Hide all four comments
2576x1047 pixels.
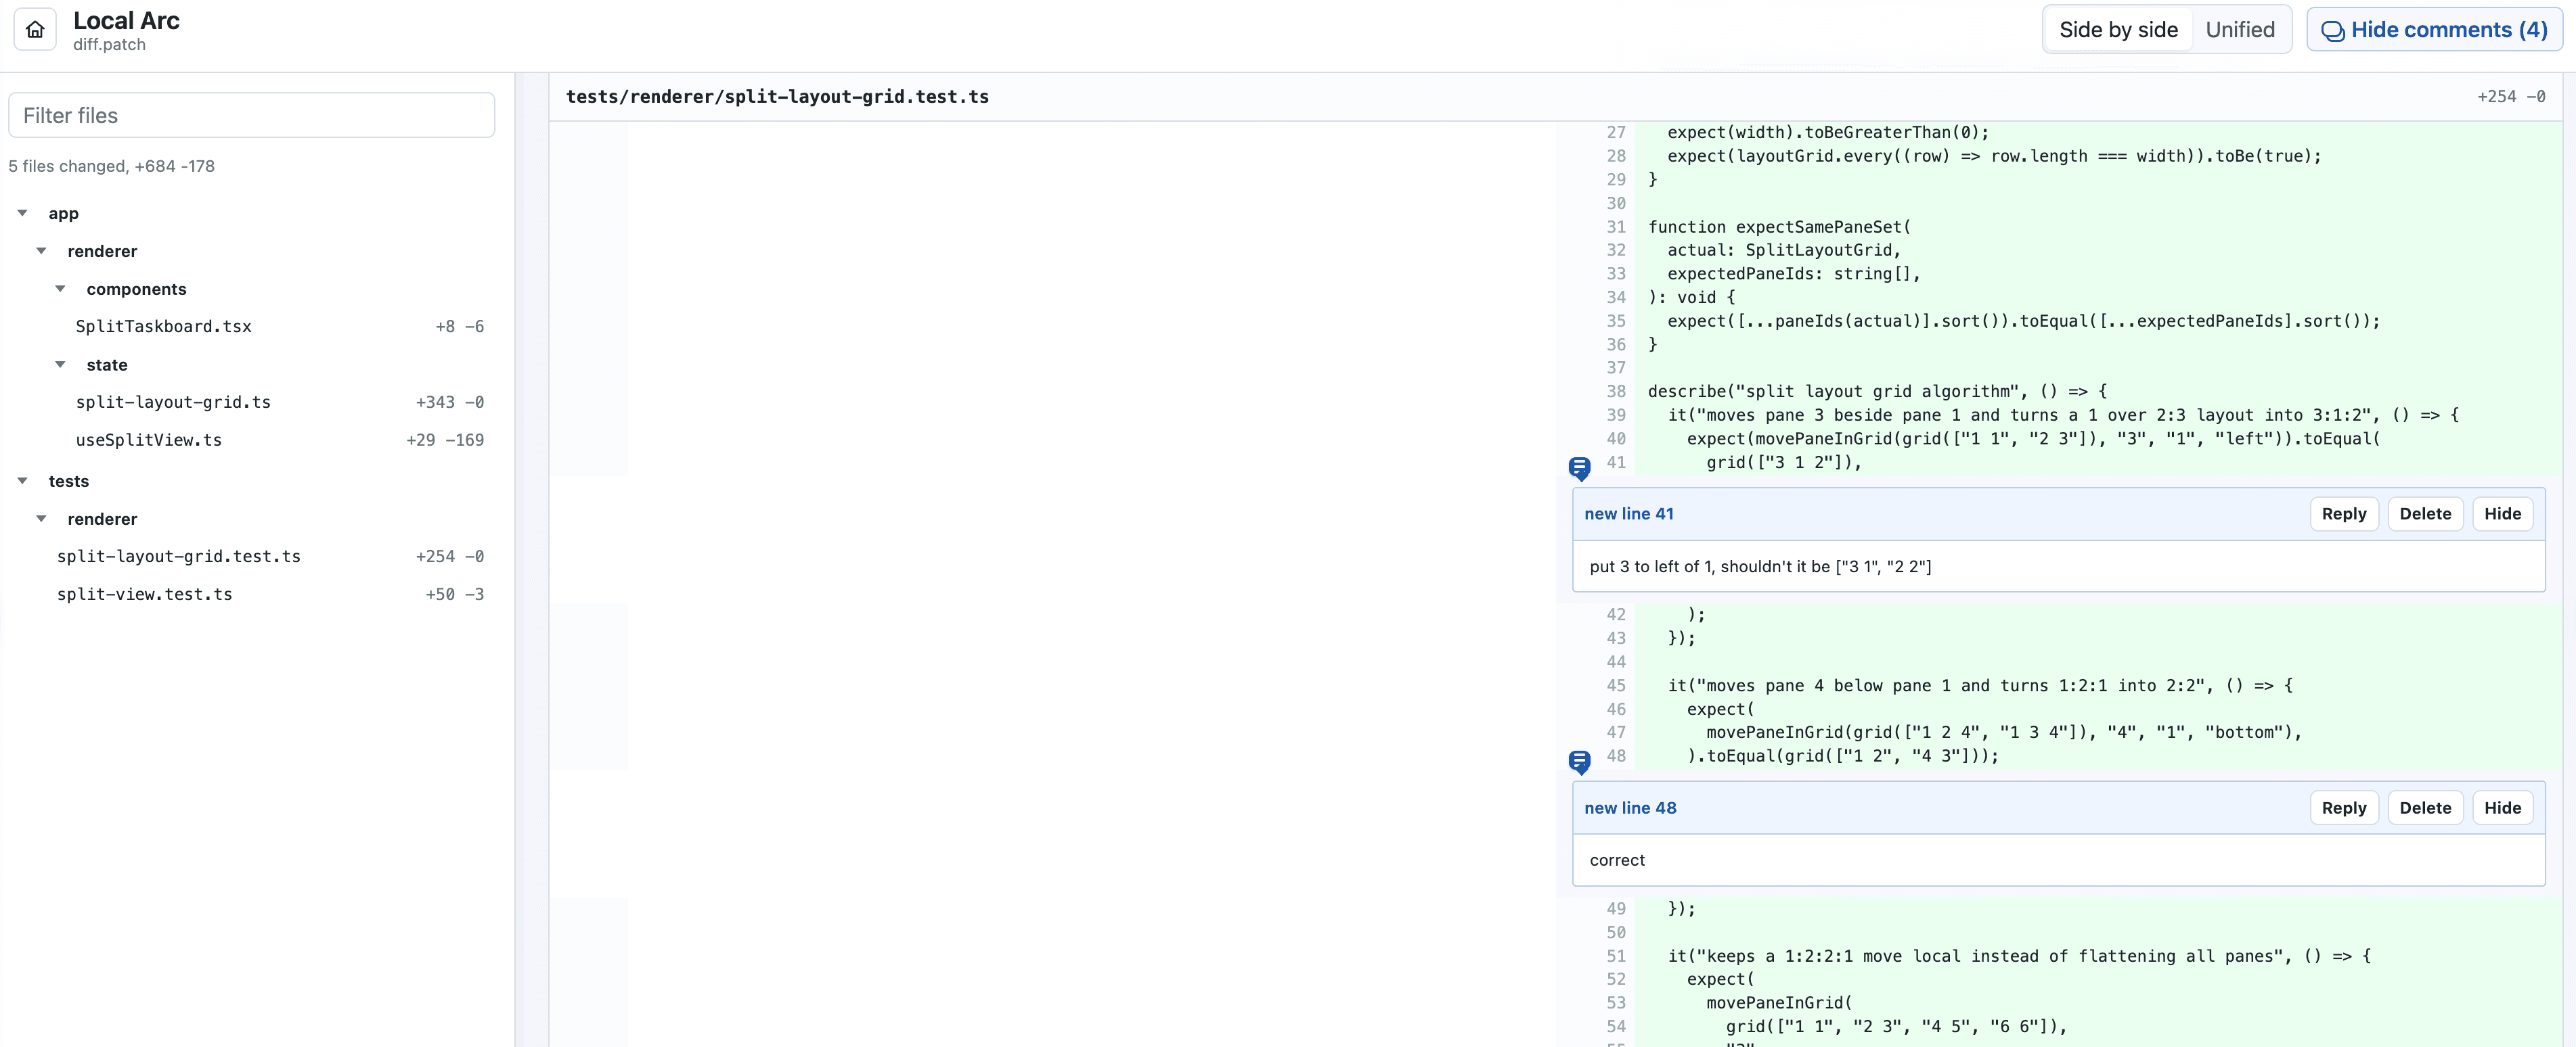coord(2434,30)
